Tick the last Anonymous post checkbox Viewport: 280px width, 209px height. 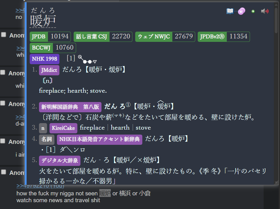coord(4,172)
